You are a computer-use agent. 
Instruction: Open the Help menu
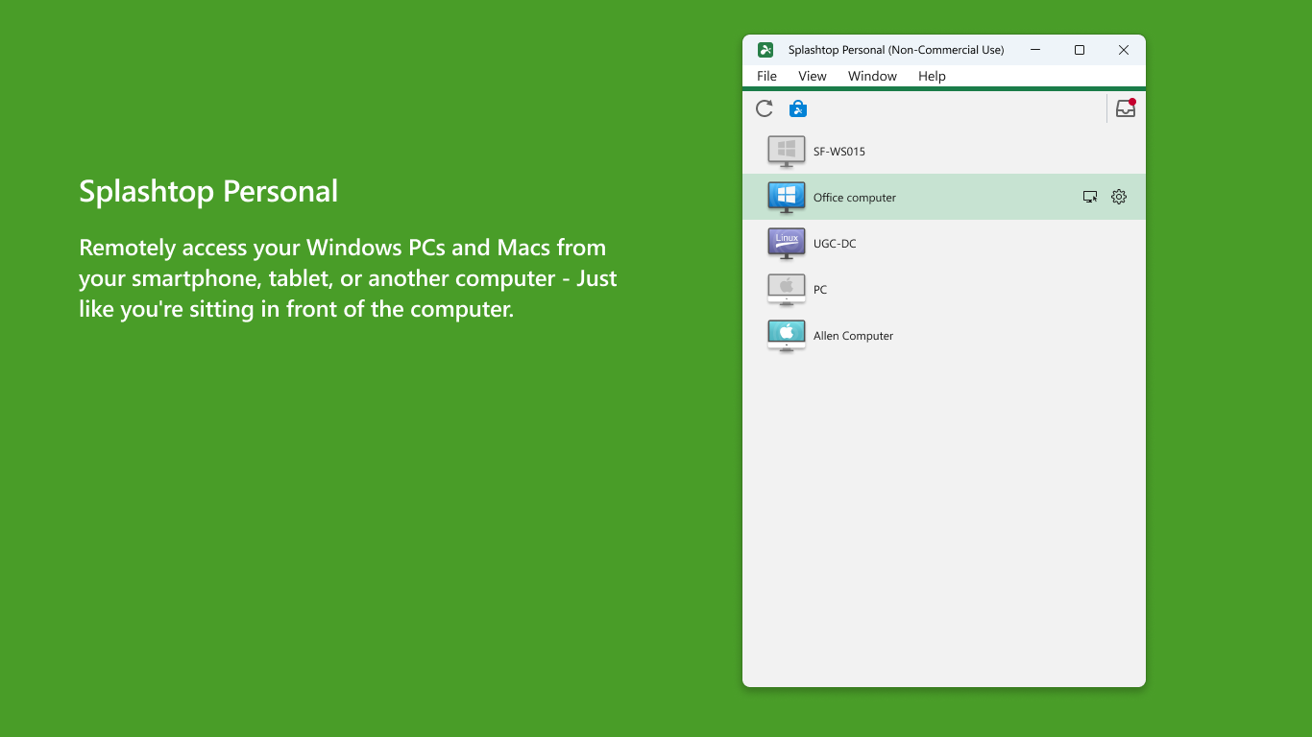click(931, 76)
